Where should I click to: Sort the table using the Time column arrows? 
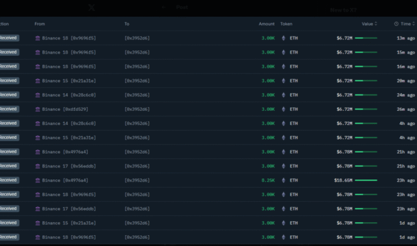tap(414, 24)
